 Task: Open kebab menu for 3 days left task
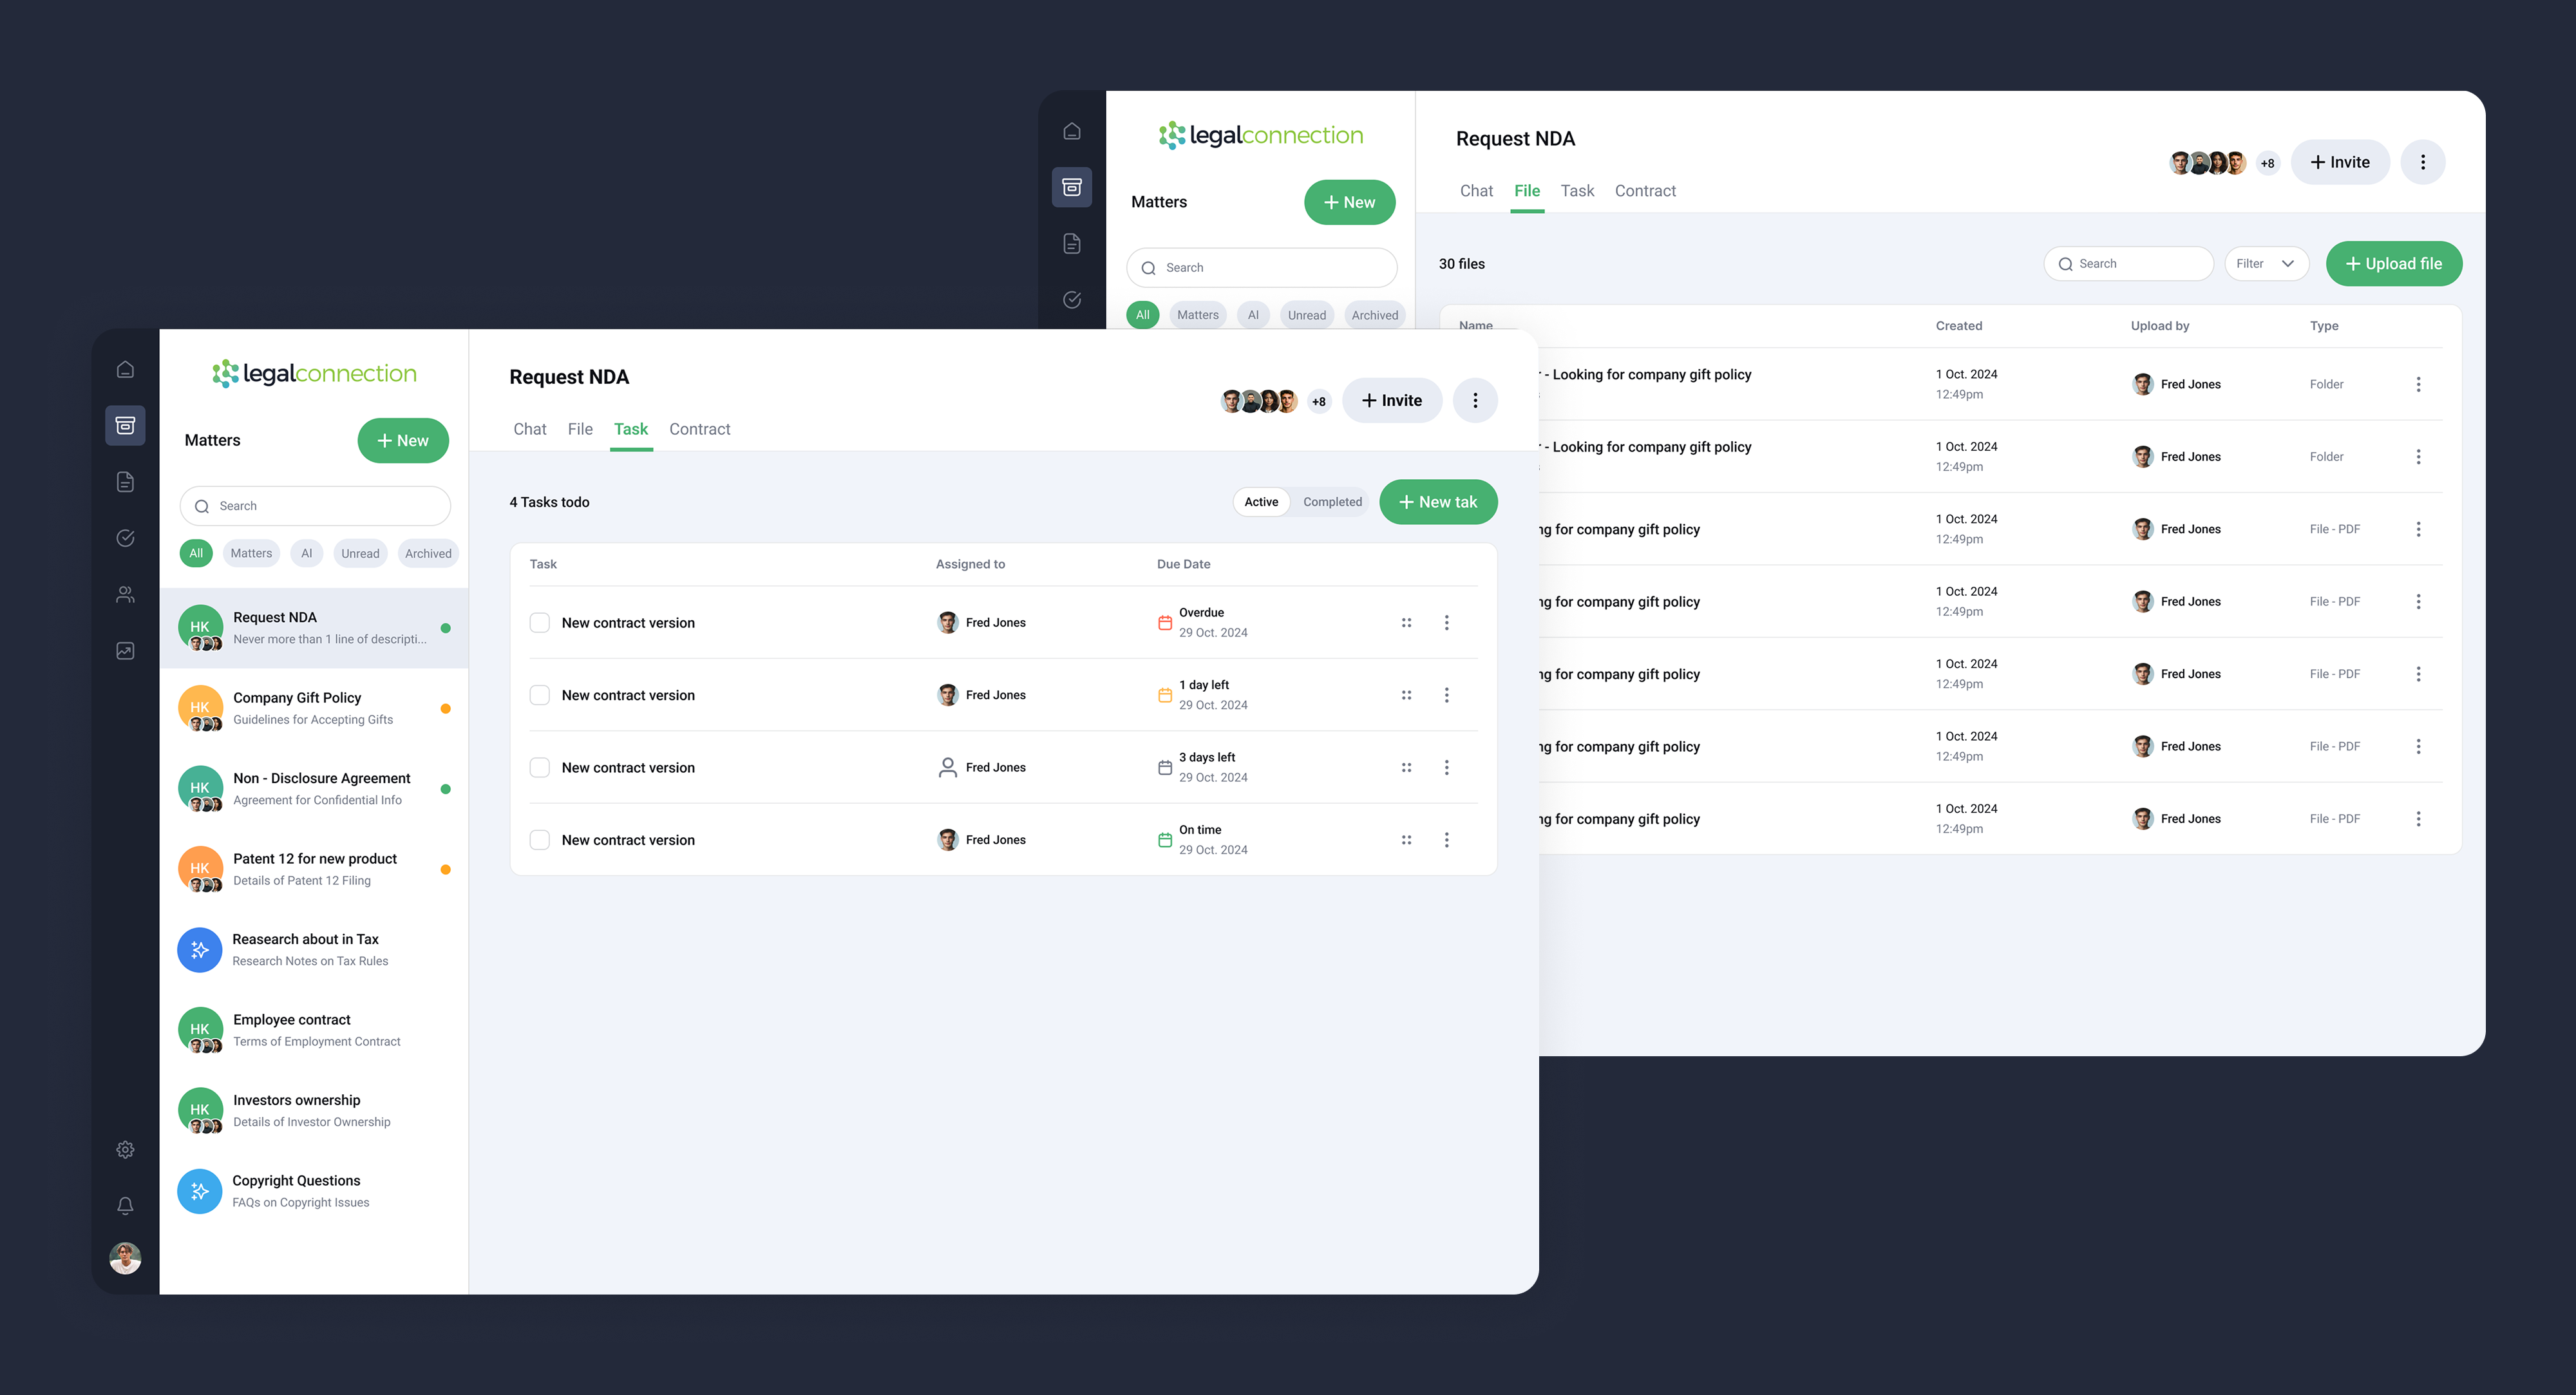tap(1446, 767)
